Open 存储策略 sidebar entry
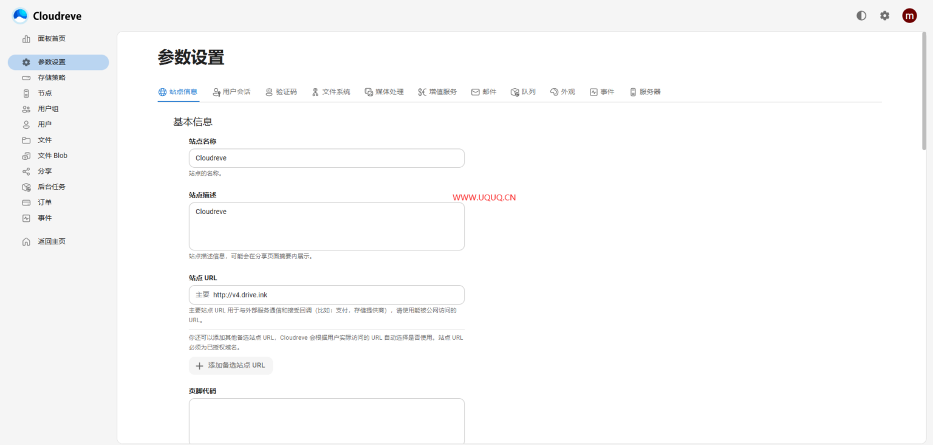Image resolution: width=933 pixels, height=445 pixels. (x=58, y=78)
